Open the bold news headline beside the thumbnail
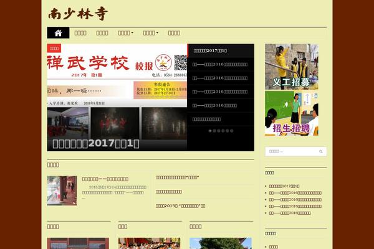374x249 pixels. point(105,179)
